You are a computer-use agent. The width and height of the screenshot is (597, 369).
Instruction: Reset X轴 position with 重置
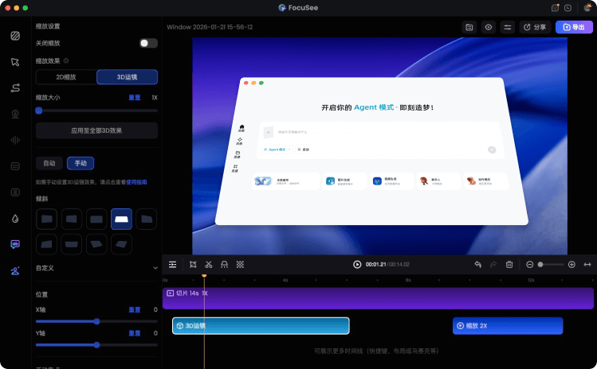(x=135, y=309)
